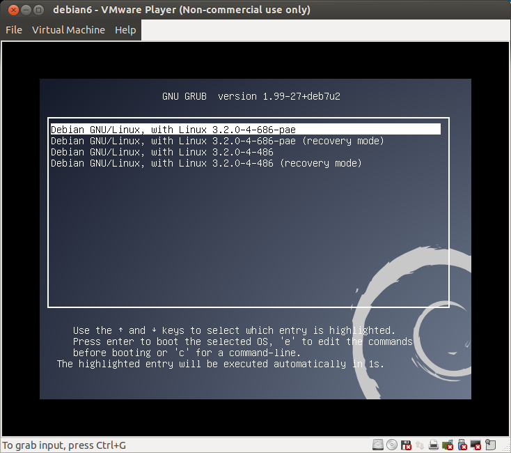Maximize the VMware Player window
The height and width of the screenshot is (453, 511).
pos(38,10)
